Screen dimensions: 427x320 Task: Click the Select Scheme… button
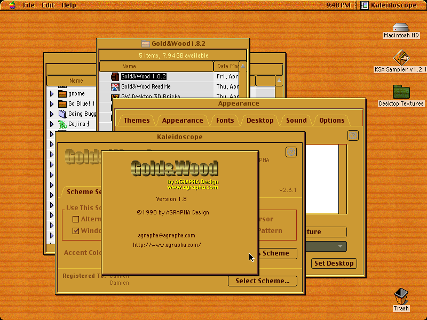pyautogui.click(x=262, y=281)
